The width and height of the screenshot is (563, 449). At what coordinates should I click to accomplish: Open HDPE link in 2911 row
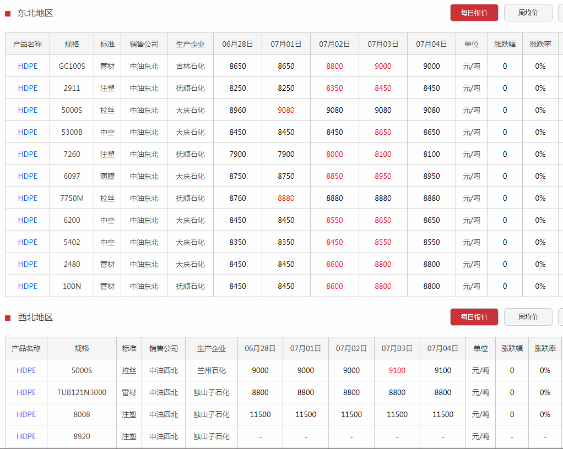click(x=28, y=88)
